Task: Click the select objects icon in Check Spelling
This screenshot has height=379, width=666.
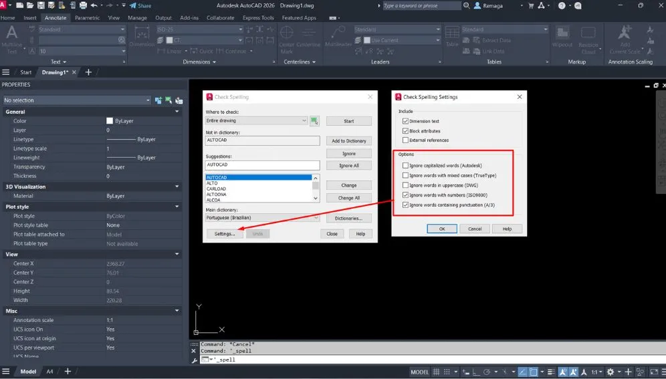Action: 314,121
